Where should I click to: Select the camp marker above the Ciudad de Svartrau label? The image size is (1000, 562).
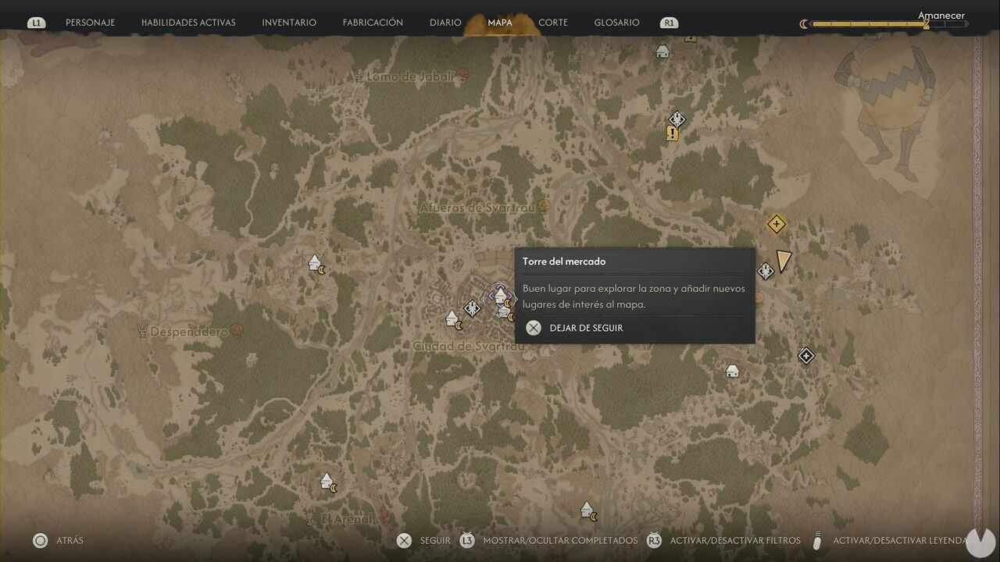click(453, 318)
